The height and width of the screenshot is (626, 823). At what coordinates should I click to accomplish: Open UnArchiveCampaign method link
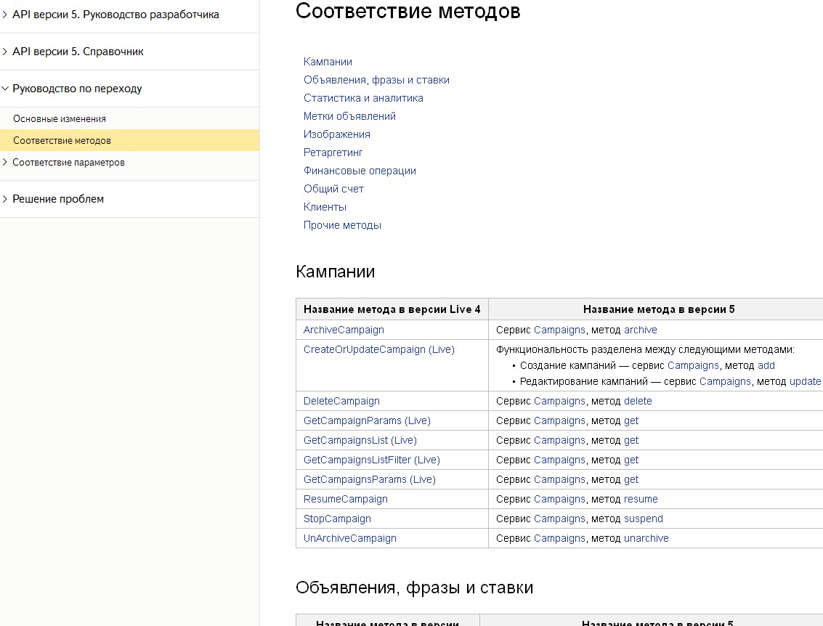pos(349,538)
